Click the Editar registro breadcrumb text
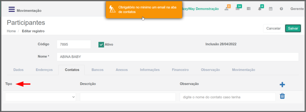306x112 pixels. click(x=33, y=31)
